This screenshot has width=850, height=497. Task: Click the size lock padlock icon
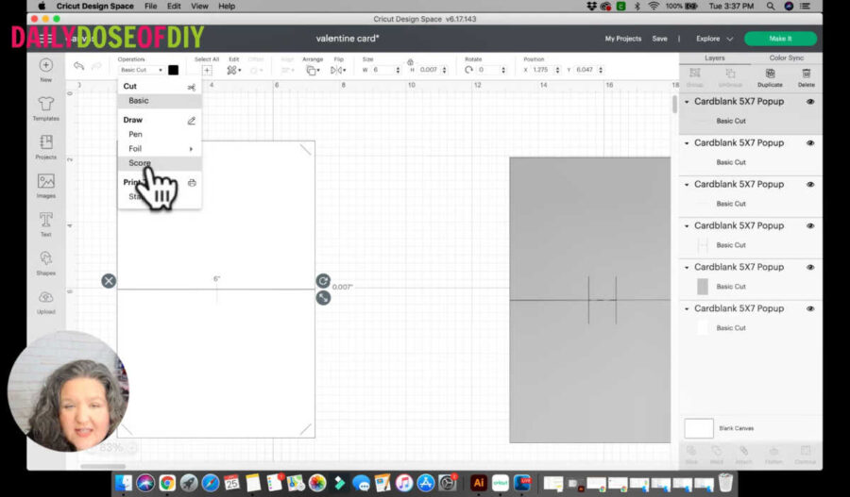[x=411, y=62]
